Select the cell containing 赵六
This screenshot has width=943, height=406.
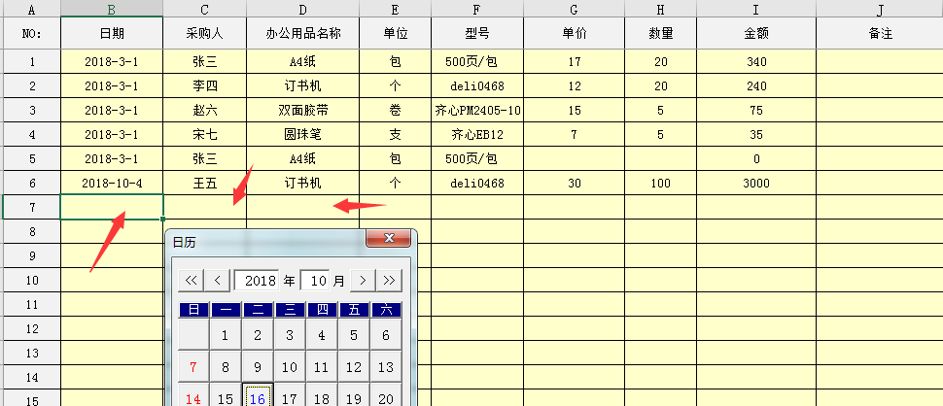[204, 111]
